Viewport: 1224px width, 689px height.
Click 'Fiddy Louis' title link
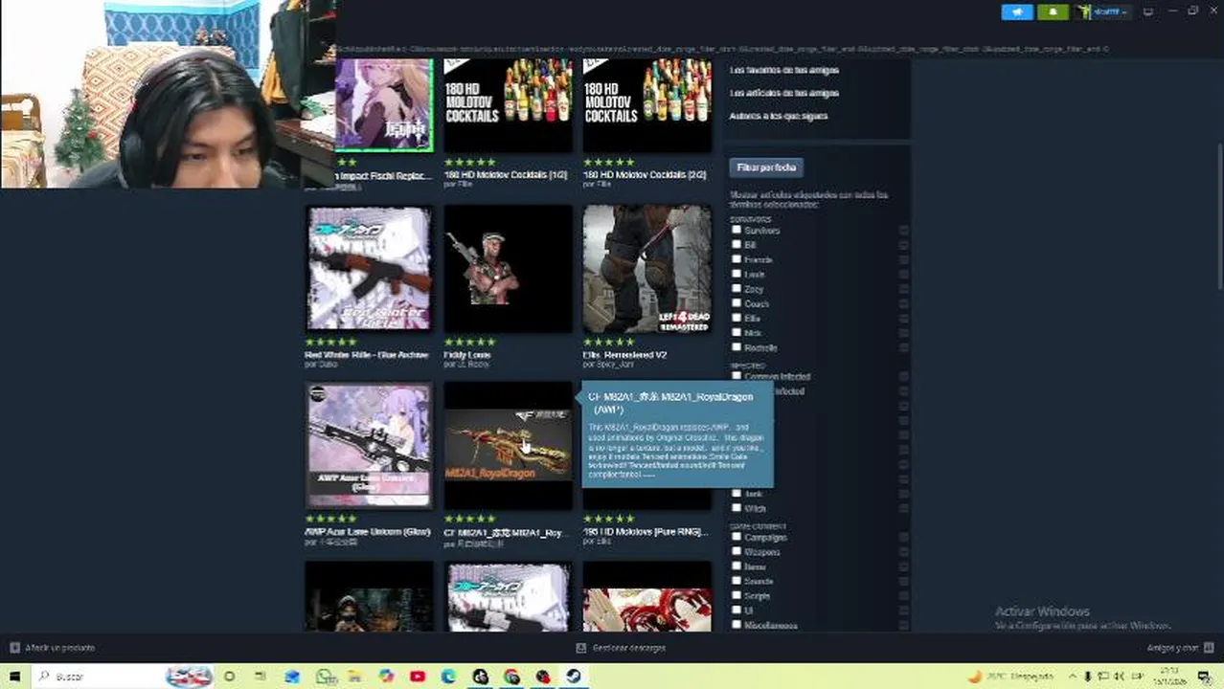coord(467,355)
